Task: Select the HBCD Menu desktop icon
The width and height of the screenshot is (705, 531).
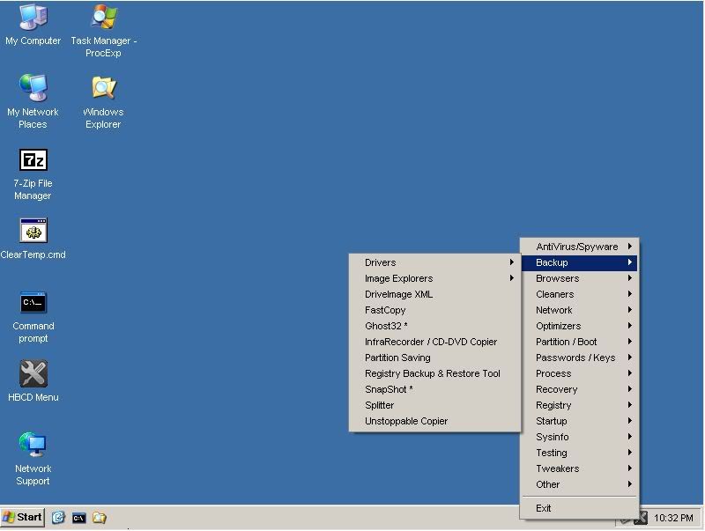Action: (33, 381)
